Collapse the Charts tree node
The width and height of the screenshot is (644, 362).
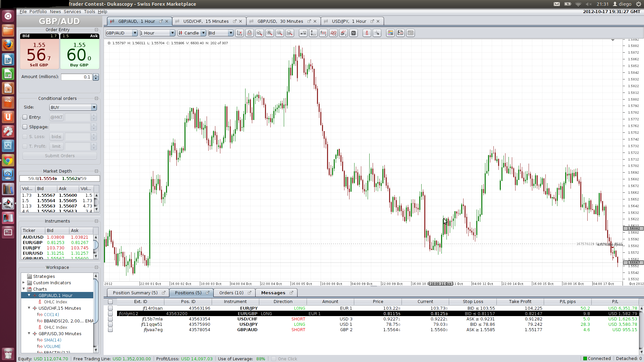(x=24, y=289)
